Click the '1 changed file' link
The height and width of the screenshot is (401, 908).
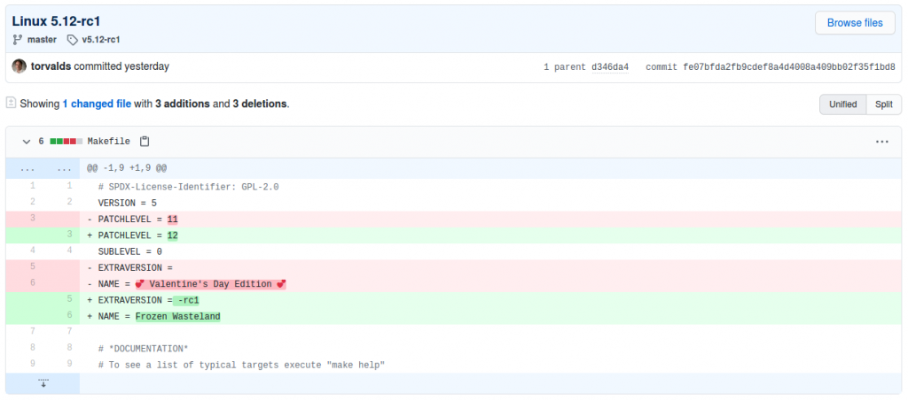97,104
